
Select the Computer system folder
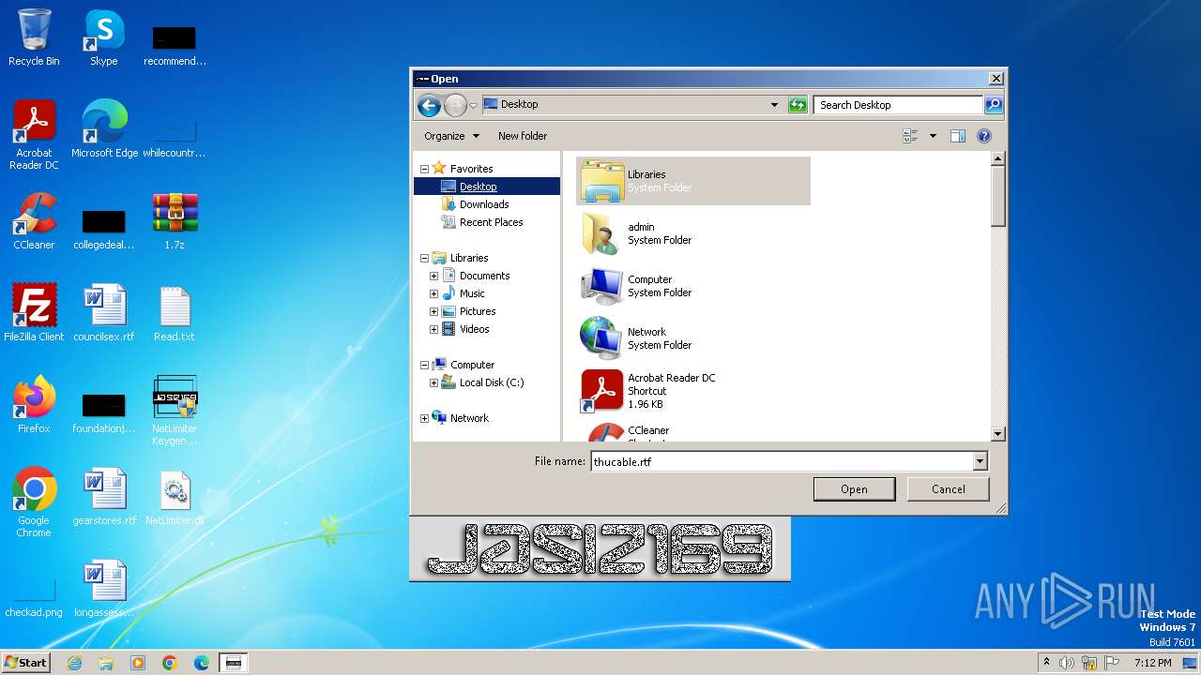point(693,286)
